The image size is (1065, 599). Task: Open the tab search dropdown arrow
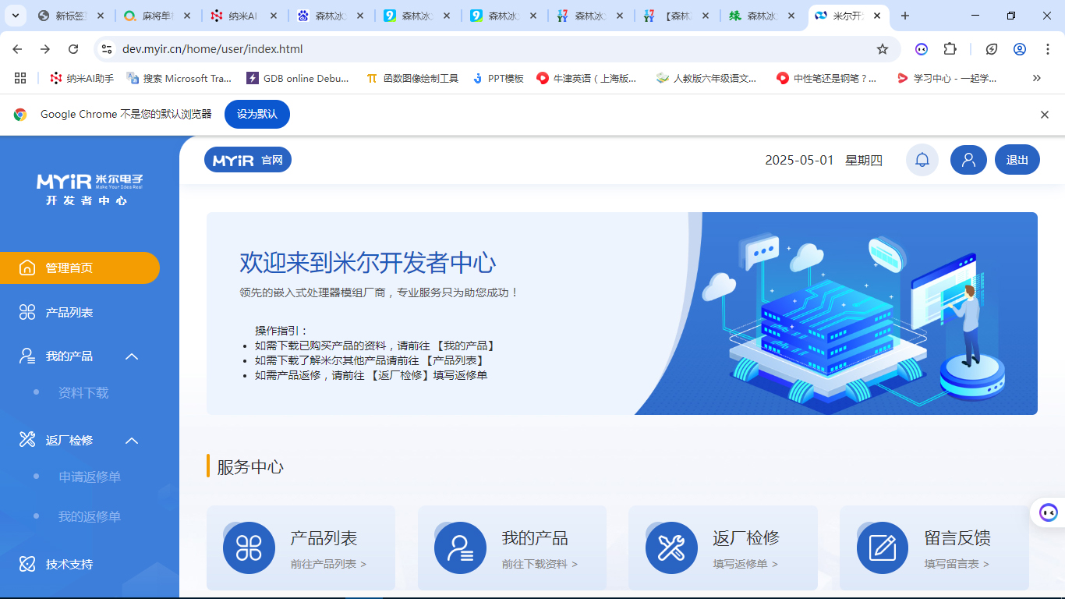(x=16, y=16)
